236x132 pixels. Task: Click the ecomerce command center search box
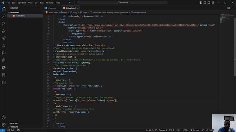pyautogui.click(x=122, y=3)
